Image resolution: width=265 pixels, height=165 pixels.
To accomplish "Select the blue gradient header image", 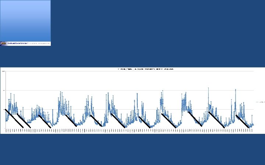I will click(x=25, y=21).
